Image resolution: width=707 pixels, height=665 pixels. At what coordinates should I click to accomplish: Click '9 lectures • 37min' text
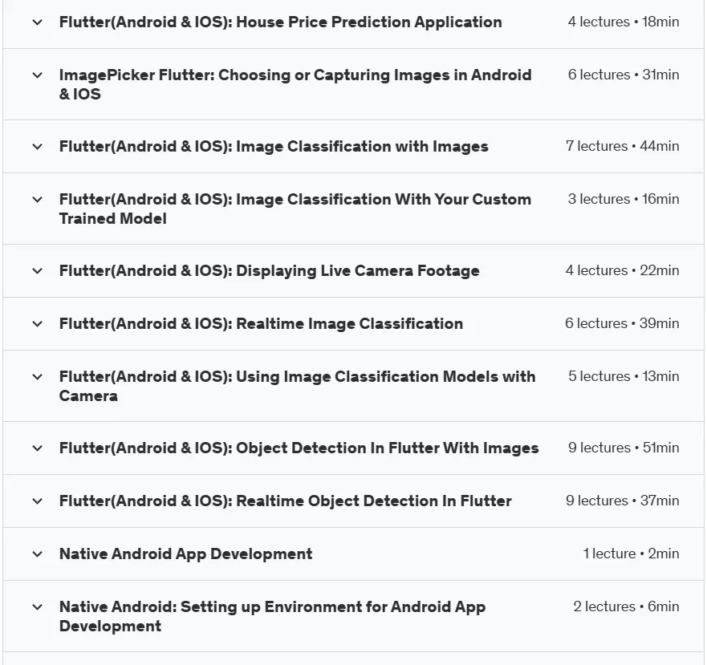[x=623, y=501]
